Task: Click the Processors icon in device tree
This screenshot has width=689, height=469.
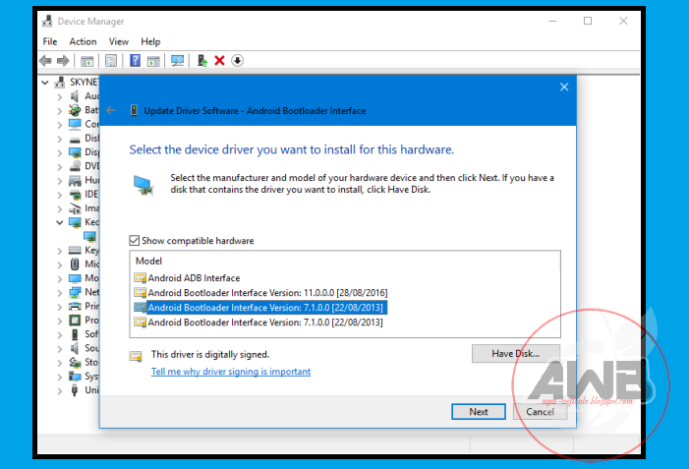Action: 75,320
